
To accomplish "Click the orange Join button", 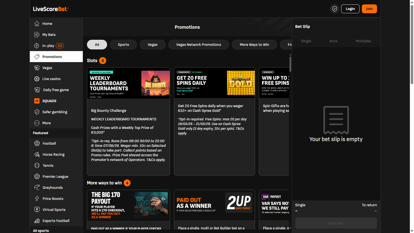I will (x=369, y=9).
